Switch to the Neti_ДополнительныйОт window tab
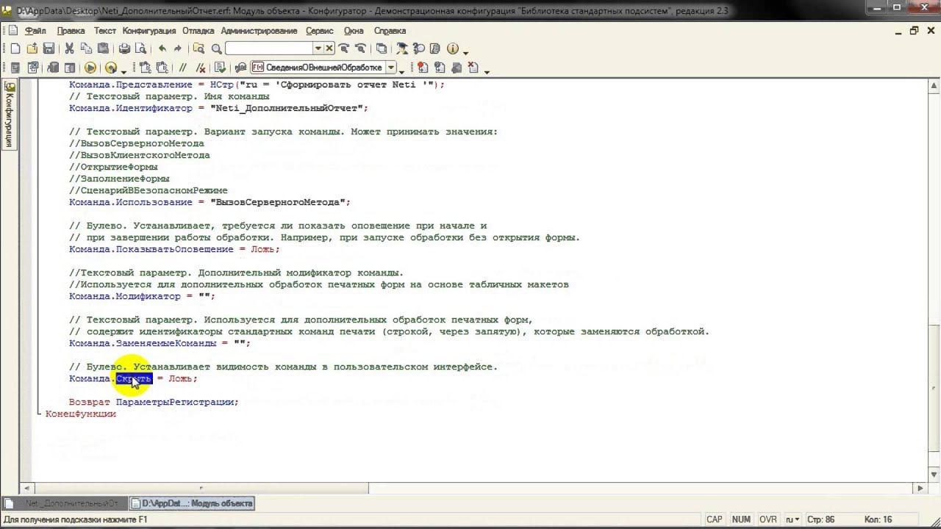Screen dimensions: 941x529 point(65,503)
